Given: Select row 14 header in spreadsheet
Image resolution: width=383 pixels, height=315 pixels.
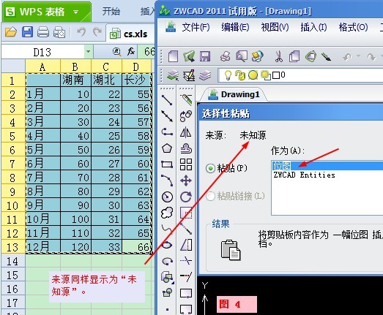Looking at the screenshot, I should (x=13, y=262).
